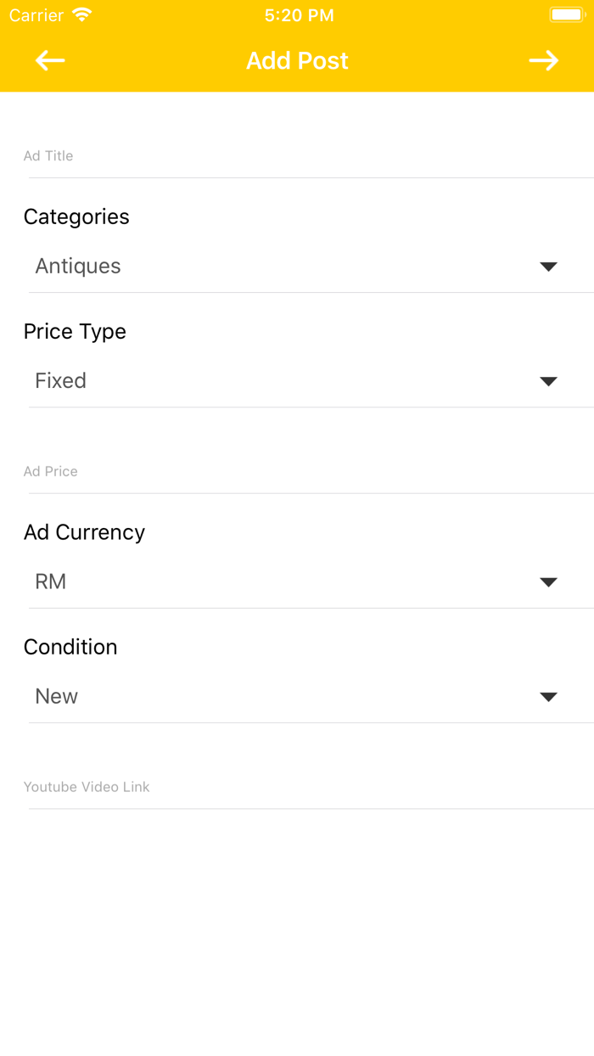
Task: Tap the back arrow icon
Action: [50, 60]
